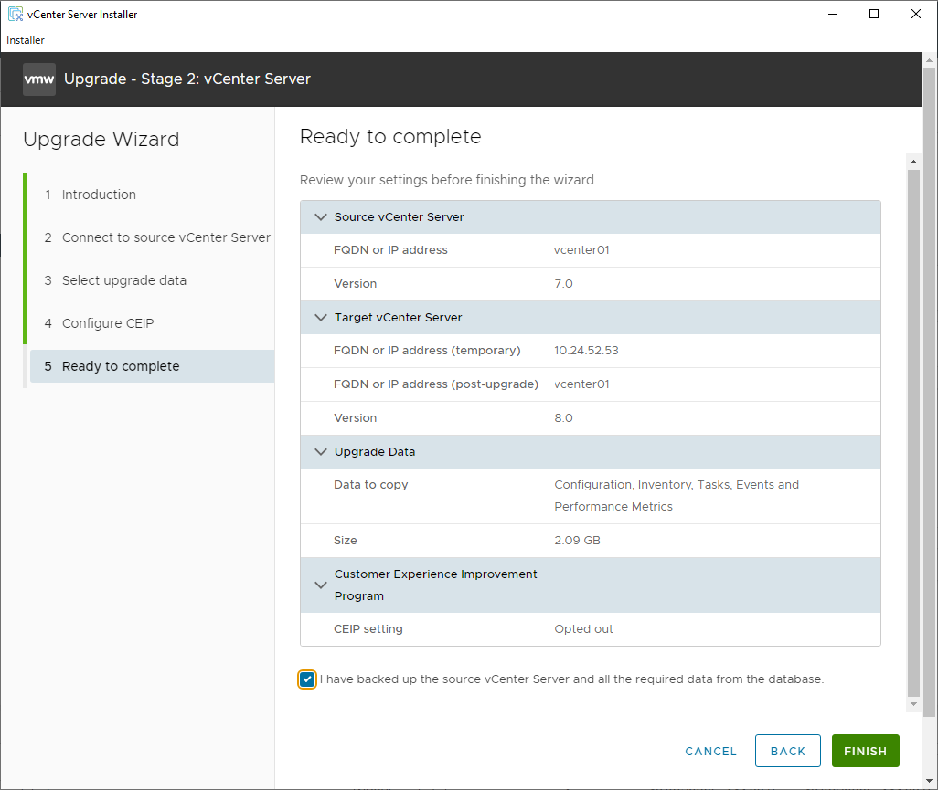The height and width of the screenshot is (790, 938).
Task: Click the Back button
Action: (x=787, y=751)
